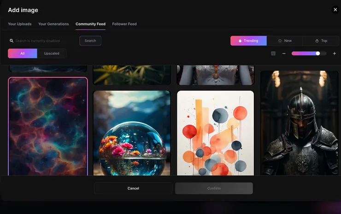Click the search magnifier icon
The image size is (341, 214).
tap(12, 40)
